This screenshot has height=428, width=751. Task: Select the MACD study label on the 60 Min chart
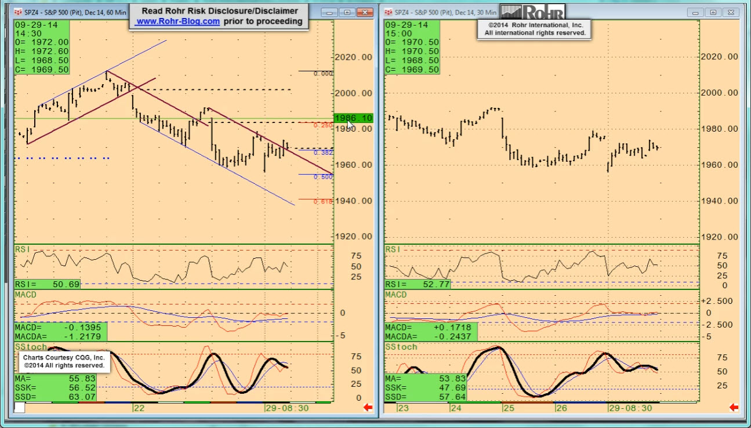(25, 295)
